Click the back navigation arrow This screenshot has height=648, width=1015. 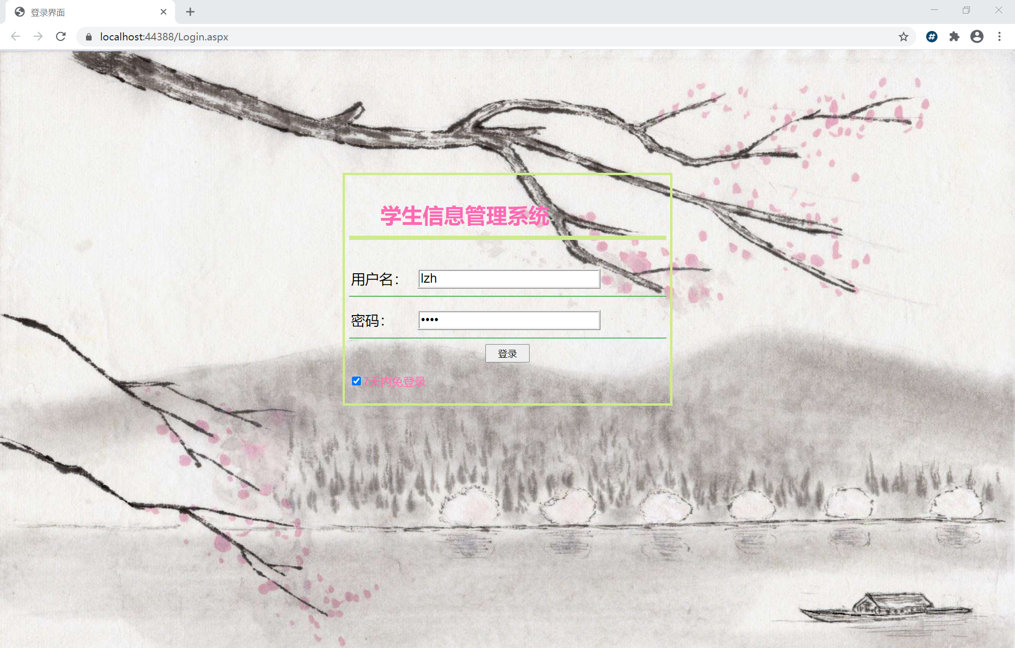(16, 36)
